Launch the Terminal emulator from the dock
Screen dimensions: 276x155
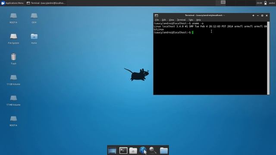[123, 150]
